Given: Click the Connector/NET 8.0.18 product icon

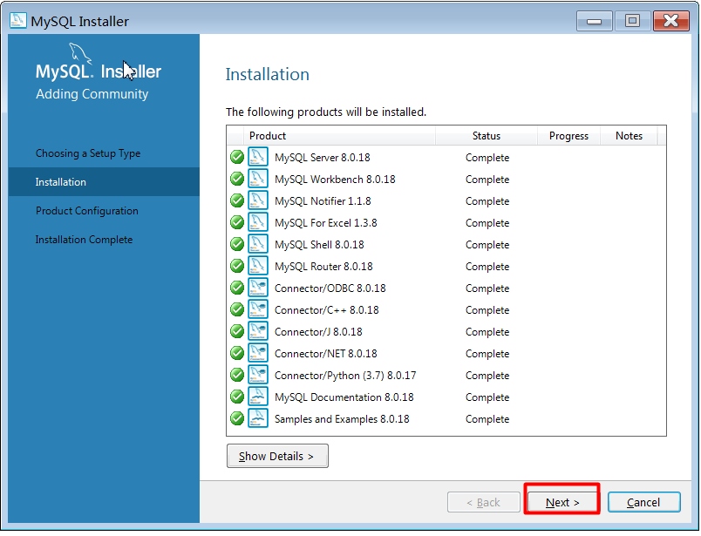Looking at the screenshot, I should pos(258,354).
